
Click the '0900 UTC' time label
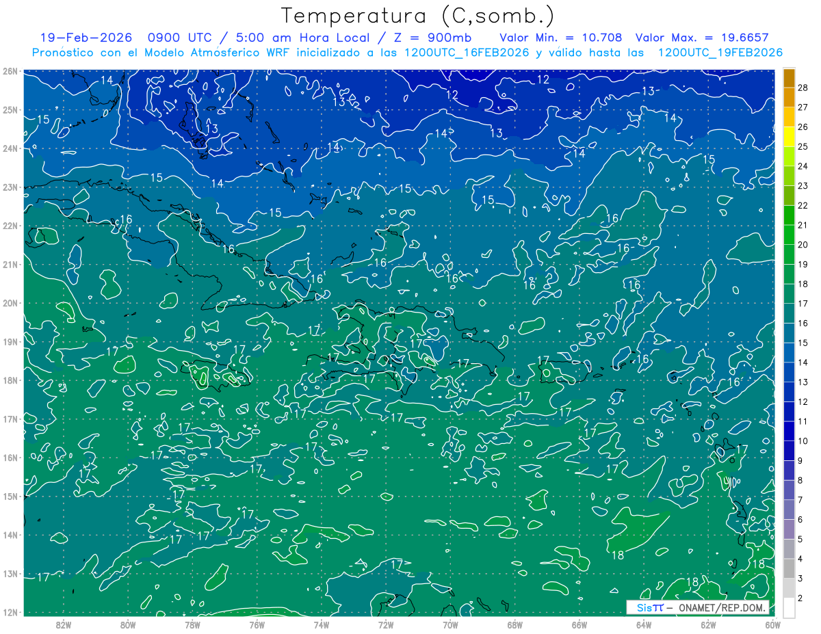(x=182, y=38)
